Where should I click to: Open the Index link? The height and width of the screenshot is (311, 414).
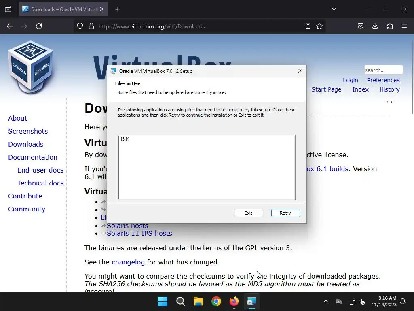[360, 89]
